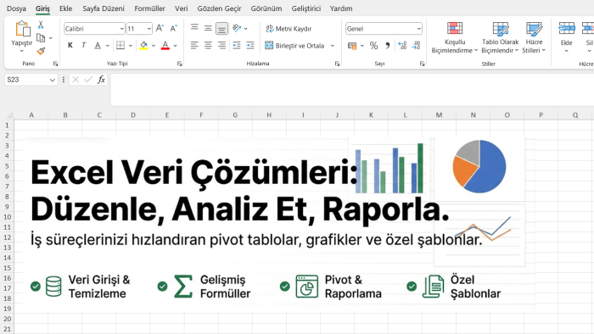Click the formula bar input area
Viewport: 594px width, 334px height.
point(352,90)
